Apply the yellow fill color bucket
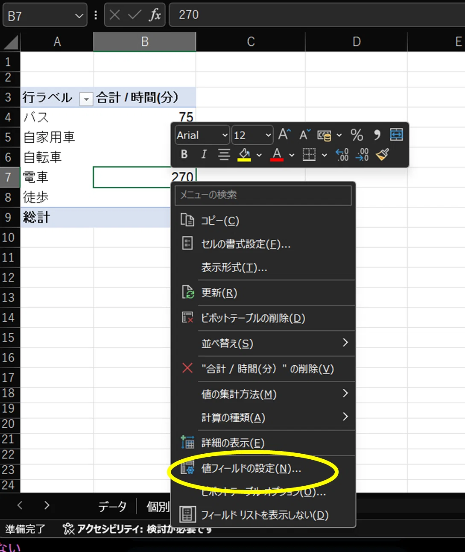The image size is (465, 552). [244, 154]
